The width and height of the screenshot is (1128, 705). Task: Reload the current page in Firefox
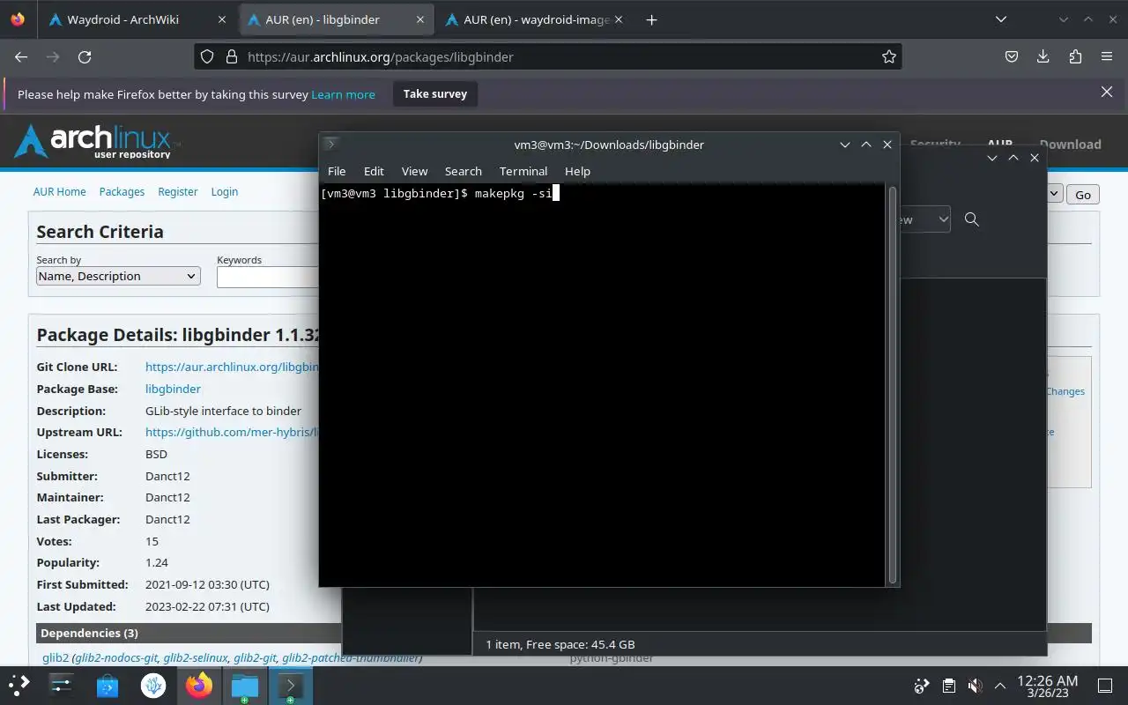coord(85,56)
